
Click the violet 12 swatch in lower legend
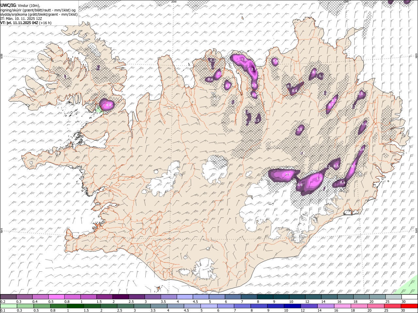309,306
